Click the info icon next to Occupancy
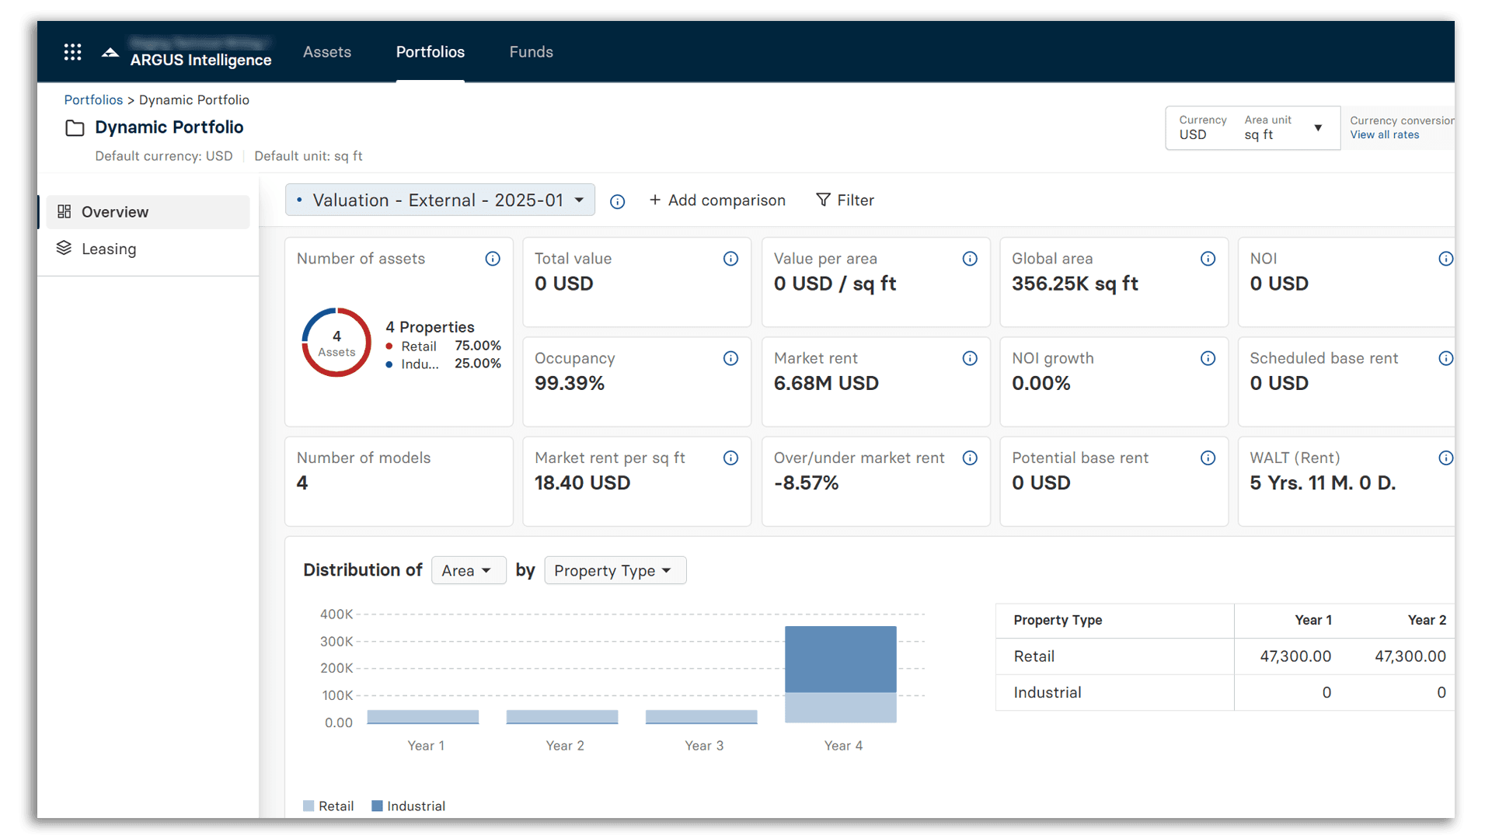This screenshot has height=839, width=1492. tap(730, 358)
